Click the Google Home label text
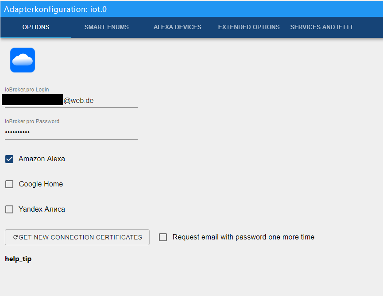Screen dimensions: 383x296 [x=41, y=184]
